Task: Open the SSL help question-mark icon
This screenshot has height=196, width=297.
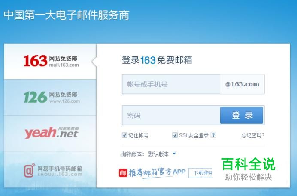Action: pyautogui.click(x=213, y=135)
